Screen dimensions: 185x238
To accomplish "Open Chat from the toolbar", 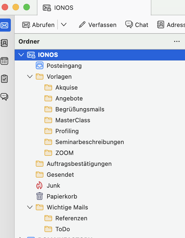I will pos(137,25).
